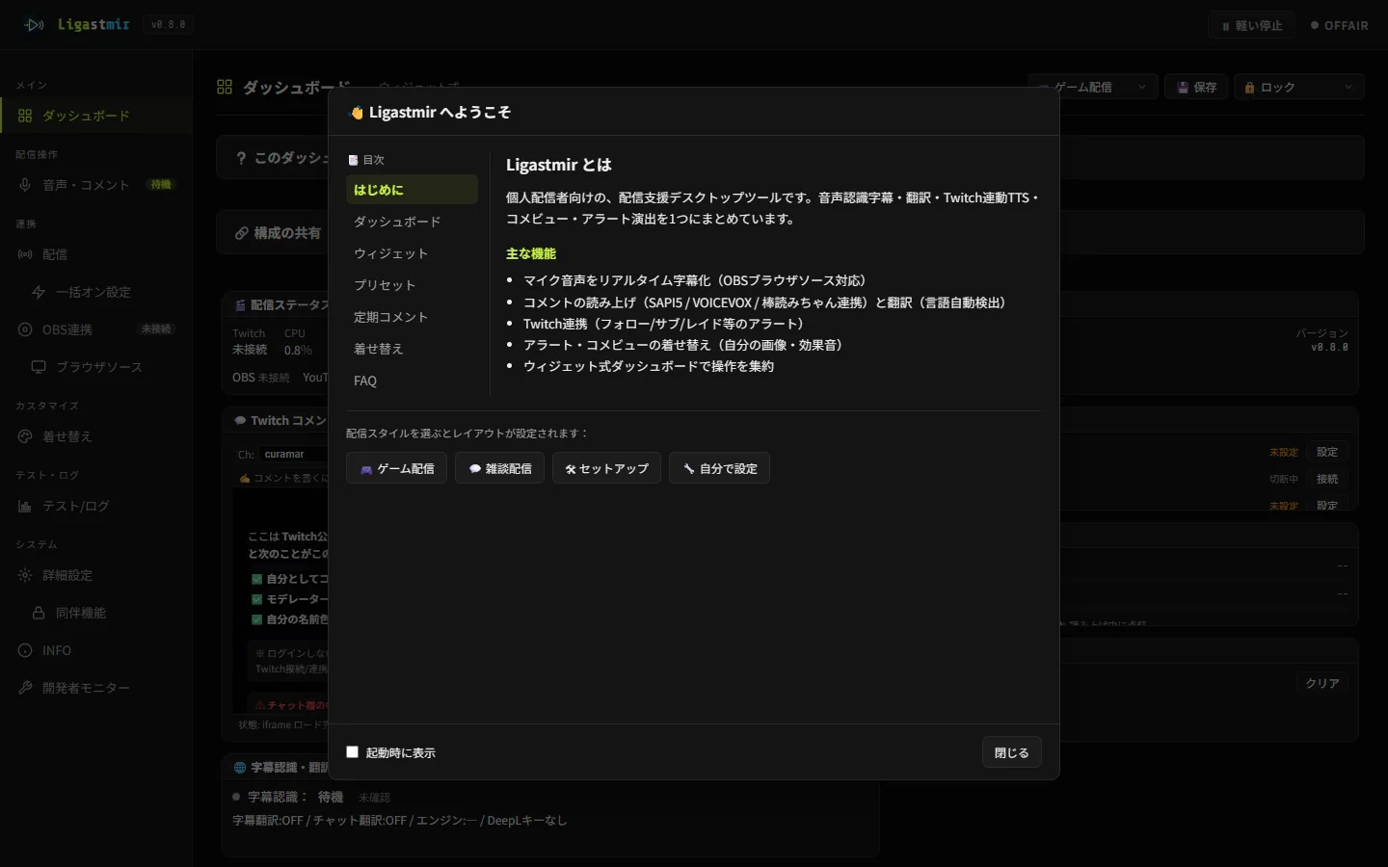Click the 接続 button in right panel
The image size is (1388, 867).
(x=1327, y=479)
